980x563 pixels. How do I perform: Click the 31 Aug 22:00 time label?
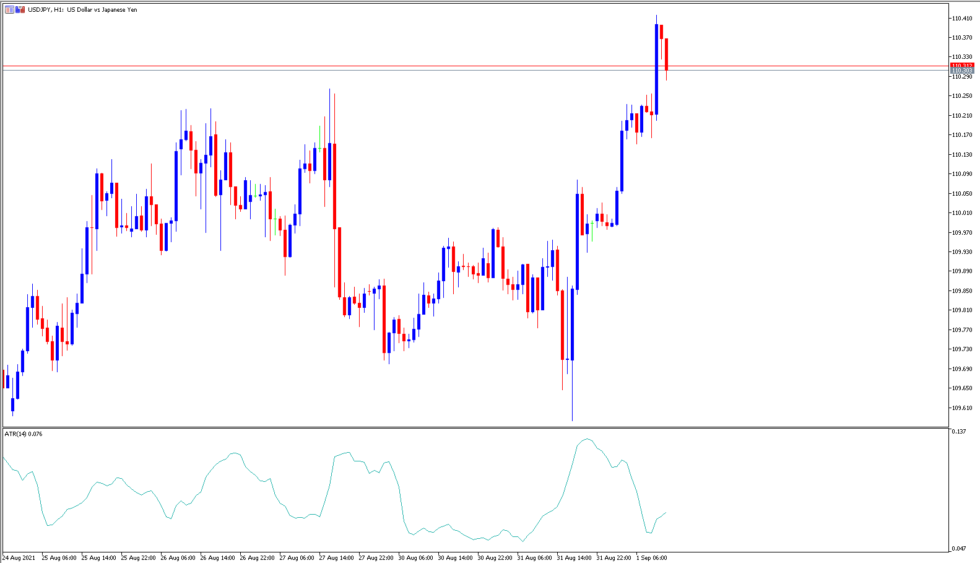[614, 558]
